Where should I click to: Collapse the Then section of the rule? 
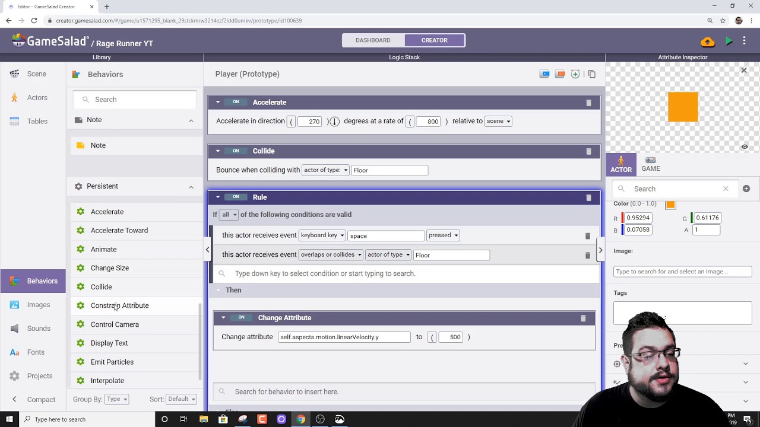coord(218,290)
